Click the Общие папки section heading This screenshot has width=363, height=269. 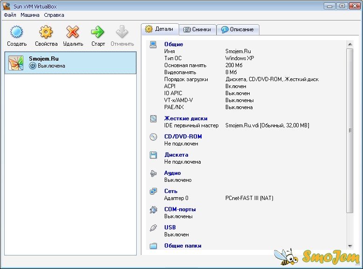coord(182,246)
